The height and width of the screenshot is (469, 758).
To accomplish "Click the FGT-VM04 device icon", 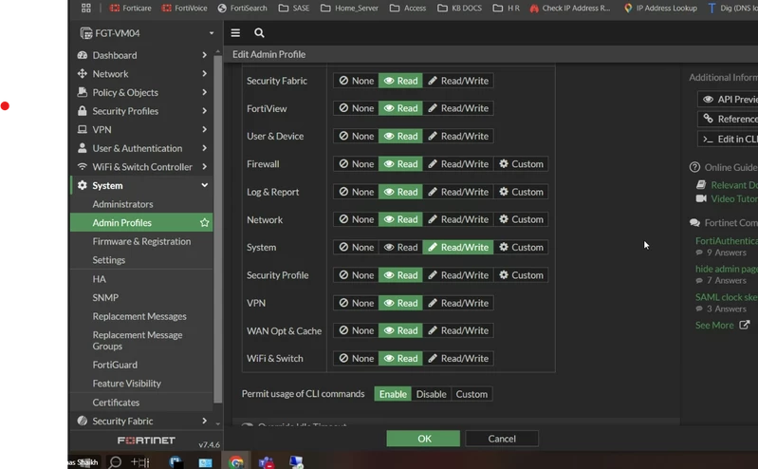I will pos(86,33).
